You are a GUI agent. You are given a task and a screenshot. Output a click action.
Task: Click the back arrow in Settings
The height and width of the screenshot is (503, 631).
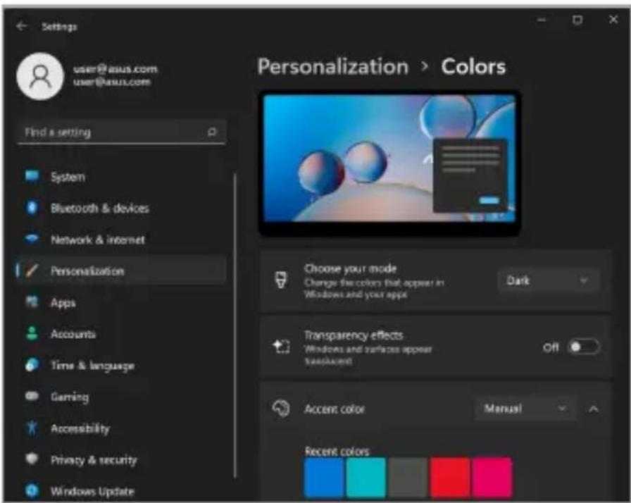[21, 26]
